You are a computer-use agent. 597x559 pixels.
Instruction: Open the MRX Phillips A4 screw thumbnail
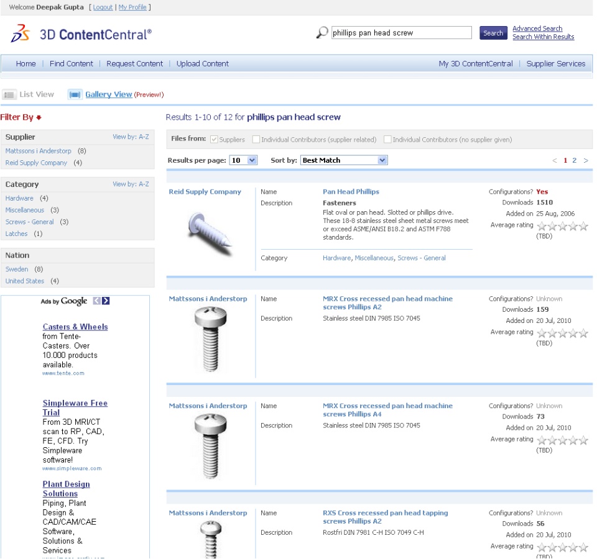210,447
